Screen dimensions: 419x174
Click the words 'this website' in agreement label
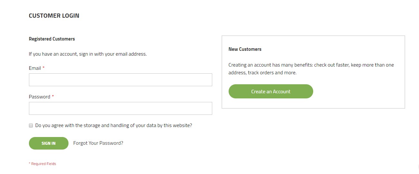(x=178, y=125)
